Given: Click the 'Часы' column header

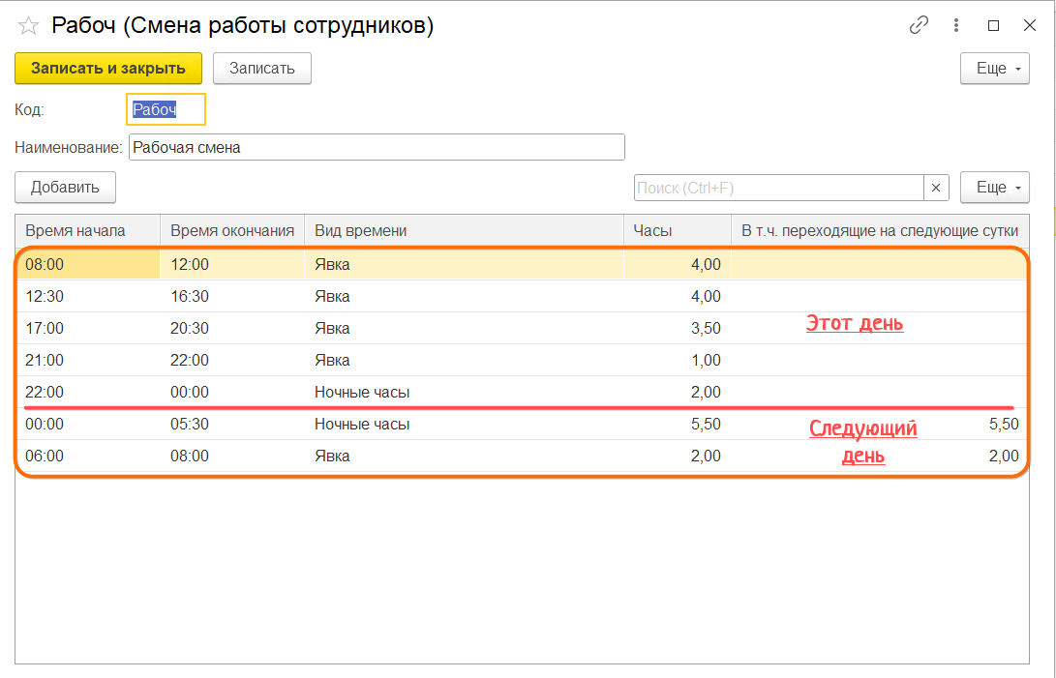Looking at the screenshot, I should 677,230.
